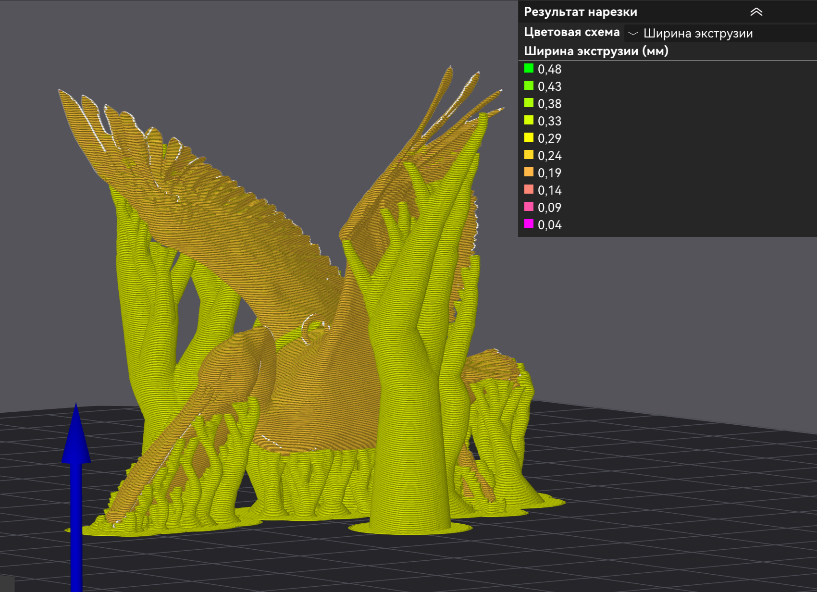
Task: Click the 0,43 green color swatch
Action: coord(529,86)
